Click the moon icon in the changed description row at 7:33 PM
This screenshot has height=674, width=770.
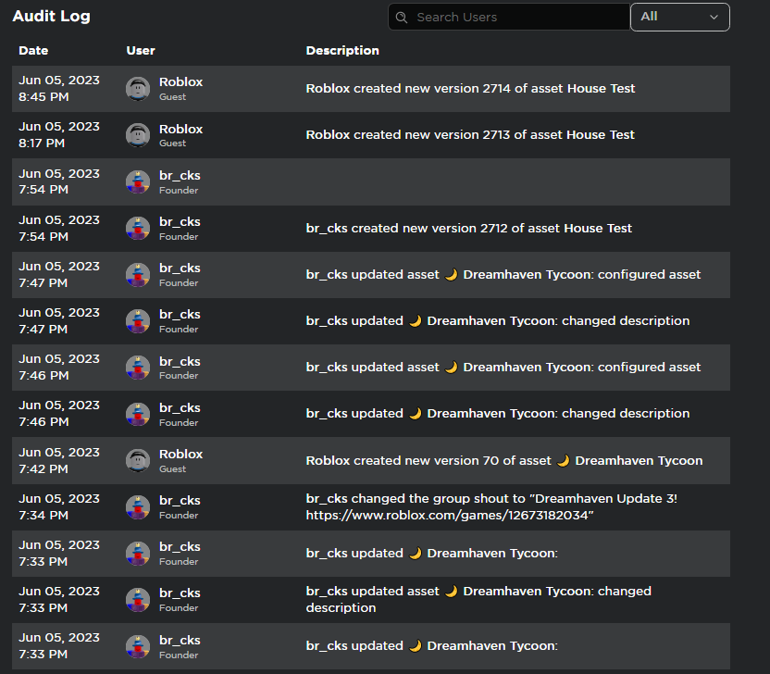click(x=452, y=591)
